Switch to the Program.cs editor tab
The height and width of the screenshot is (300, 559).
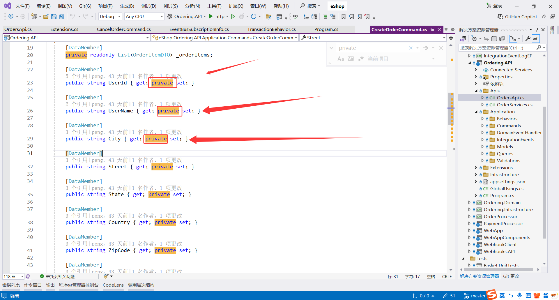pyautogui.click(x=326, y=29)
